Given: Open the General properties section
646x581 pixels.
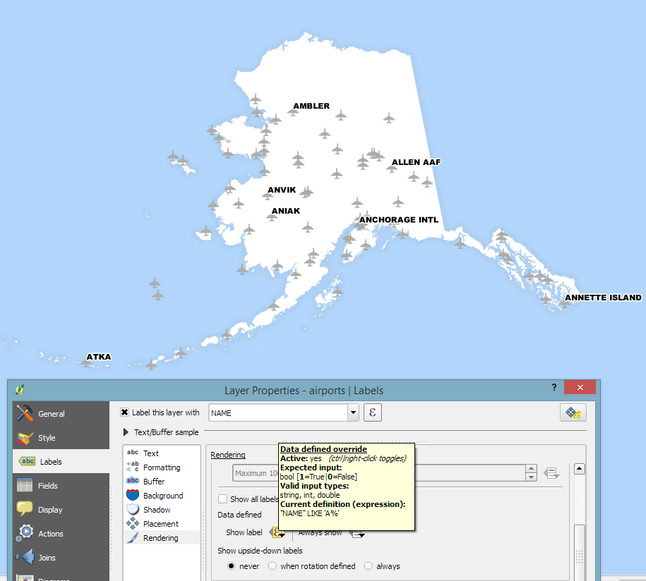Looking at the screenshot, I should coord(51,414).
